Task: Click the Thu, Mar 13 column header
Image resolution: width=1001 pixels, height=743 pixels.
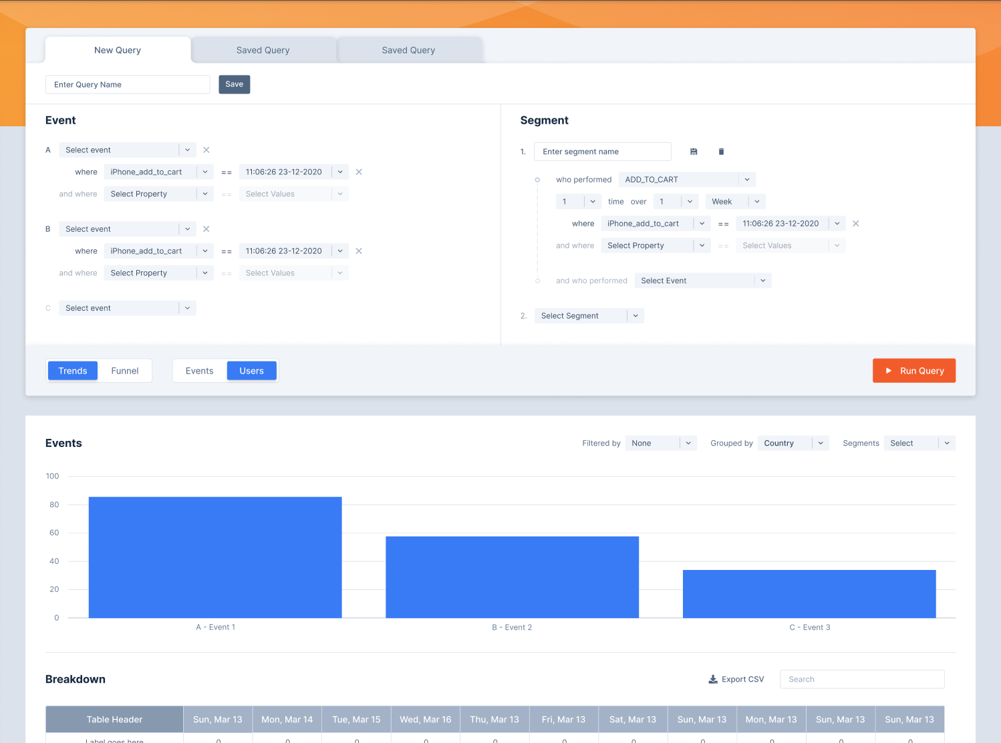Action: coord(494,720)
